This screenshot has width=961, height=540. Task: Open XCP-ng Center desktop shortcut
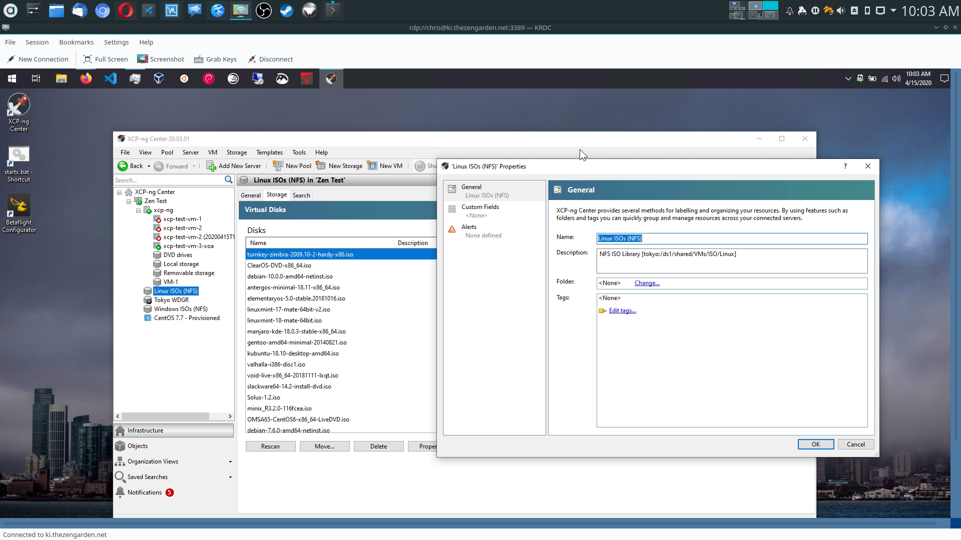tap(19, 113)
